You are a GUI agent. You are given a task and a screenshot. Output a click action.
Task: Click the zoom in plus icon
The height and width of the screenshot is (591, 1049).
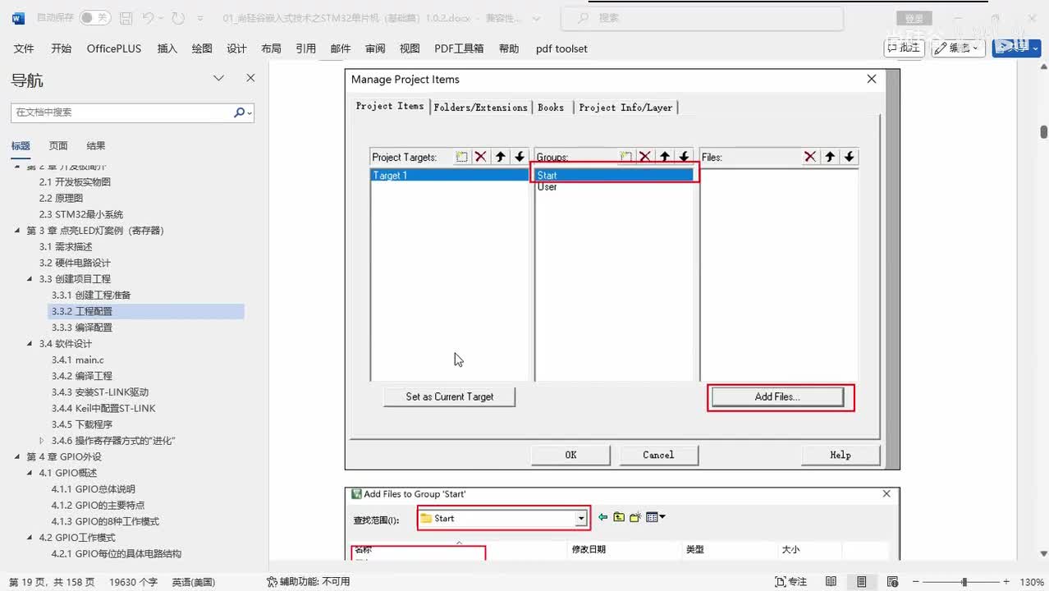[1008, 582]
